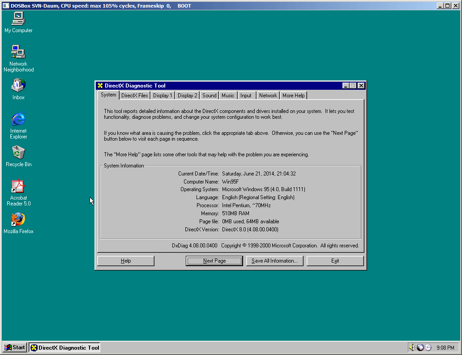Click the 'English (Regional Setting: English)' value
The height and width of the screenshot is (355, 462).
(258, 197)
